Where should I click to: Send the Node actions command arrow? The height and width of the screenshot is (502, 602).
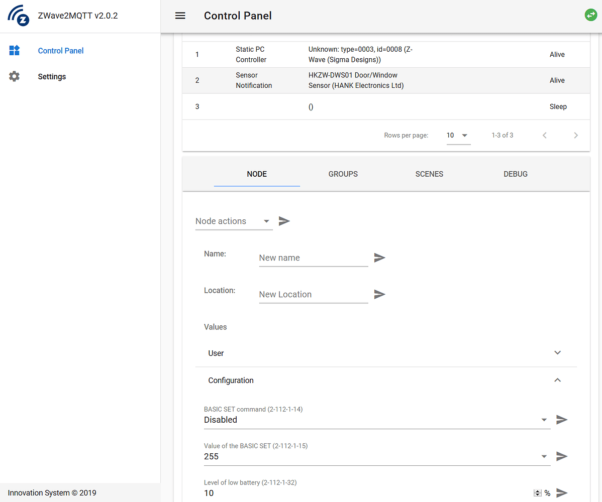[284, 220]
